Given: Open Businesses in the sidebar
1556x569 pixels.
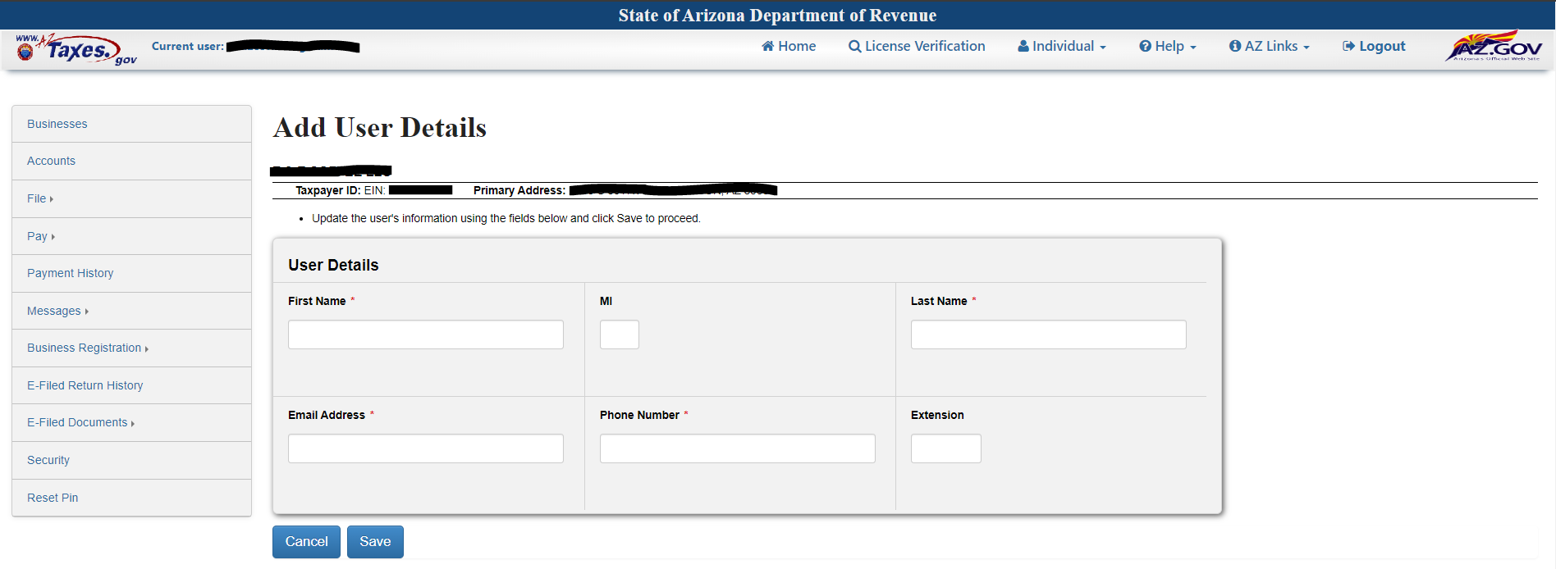Looking at the screenshot, I should [x=131, y=124].
